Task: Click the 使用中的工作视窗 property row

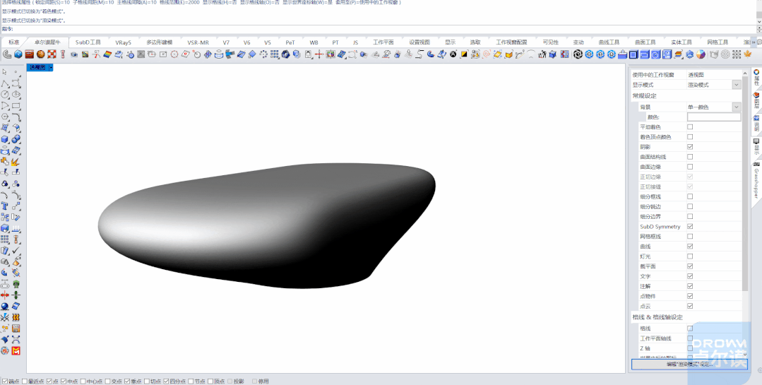Action: (687, 75)
